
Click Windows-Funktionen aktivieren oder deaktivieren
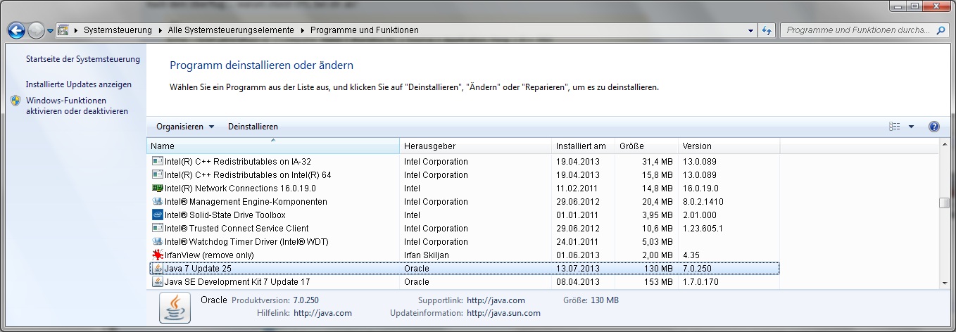77,106
